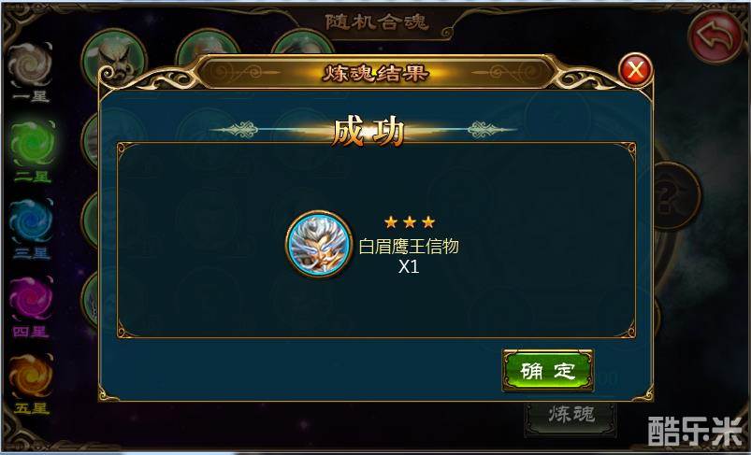This screenshot has width=751, height=455.
Task: Pick the blue 三星 swirl icon
Action: click(32, 221)
